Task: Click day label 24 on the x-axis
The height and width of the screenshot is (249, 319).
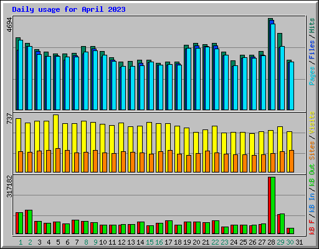Action: (234, 242)
